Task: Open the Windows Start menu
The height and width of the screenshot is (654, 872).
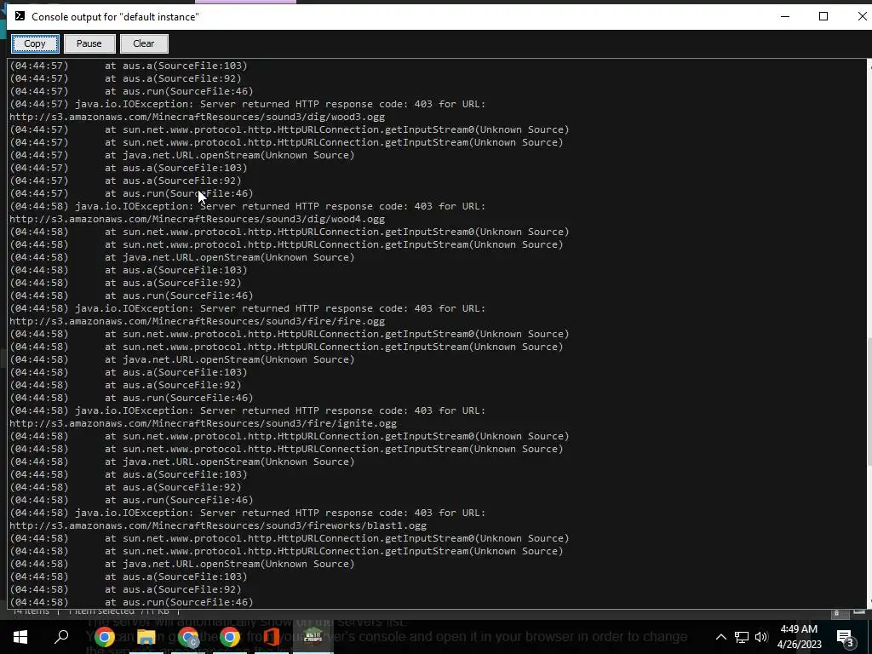Action: (20, 637)
